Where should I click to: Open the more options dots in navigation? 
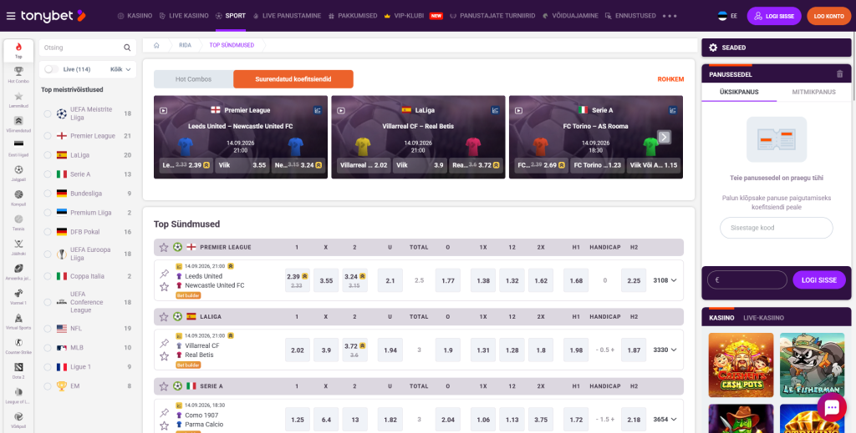click(670, 16)
